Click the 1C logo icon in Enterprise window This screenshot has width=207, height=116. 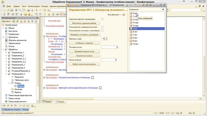[69, 5]
